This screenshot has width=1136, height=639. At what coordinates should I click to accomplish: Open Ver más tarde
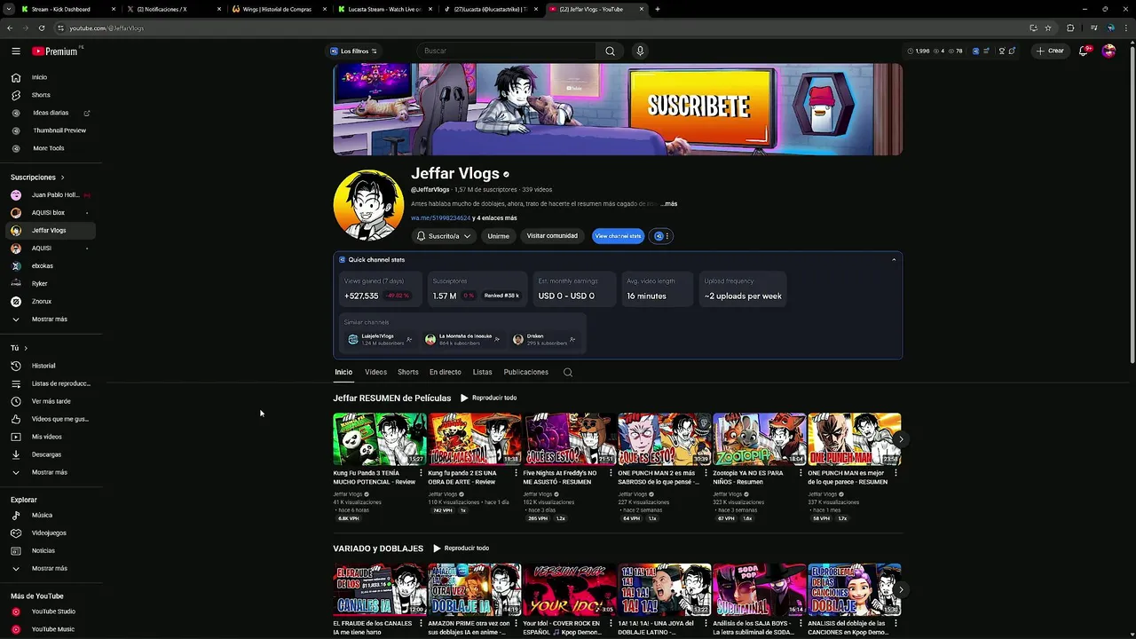click(x=51, y=401)
